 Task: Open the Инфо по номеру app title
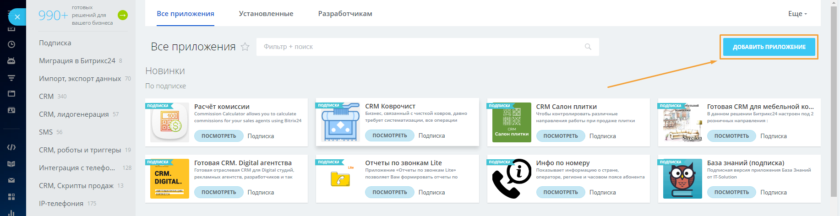tap(563, 163)
